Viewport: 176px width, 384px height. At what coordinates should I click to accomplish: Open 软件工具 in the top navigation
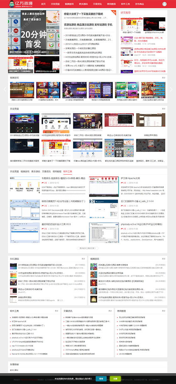pos(125,4)
